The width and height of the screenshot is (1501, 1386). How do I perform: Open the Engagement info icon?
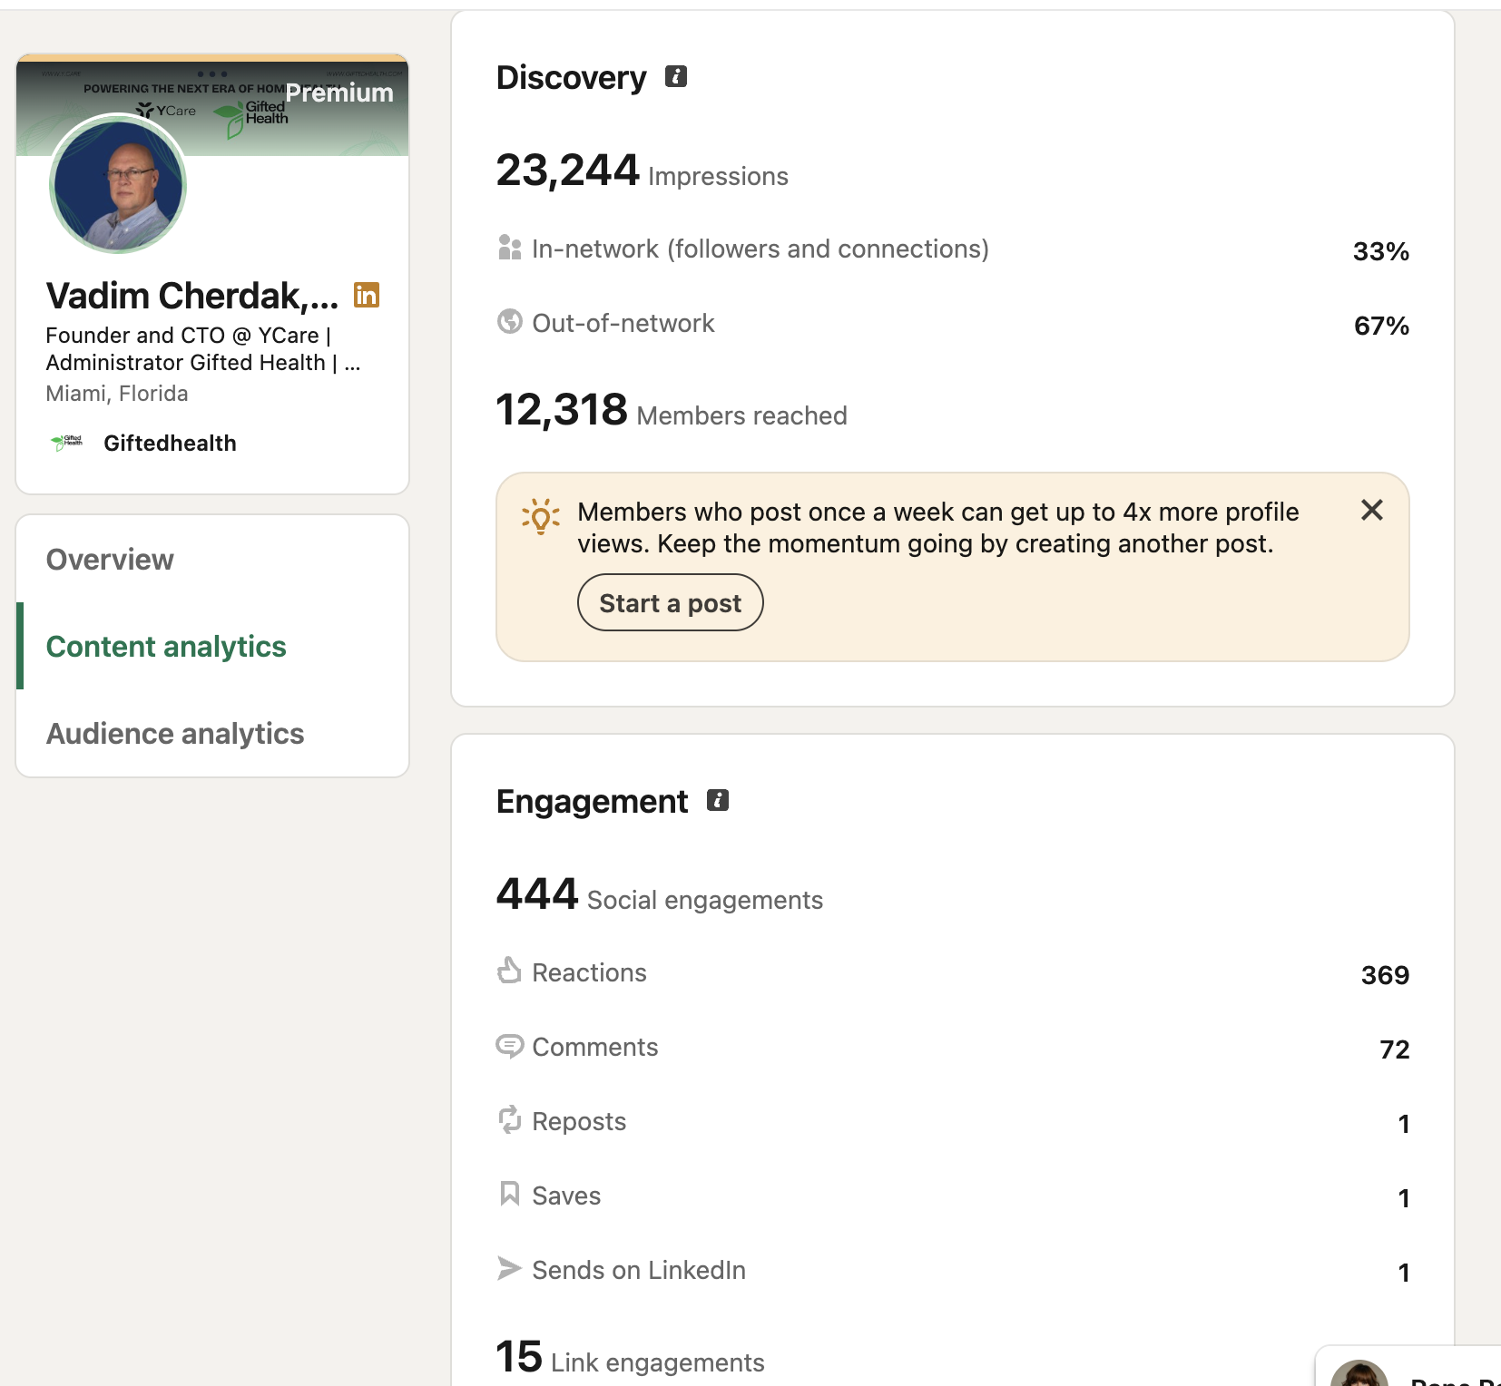coord(718,800)
